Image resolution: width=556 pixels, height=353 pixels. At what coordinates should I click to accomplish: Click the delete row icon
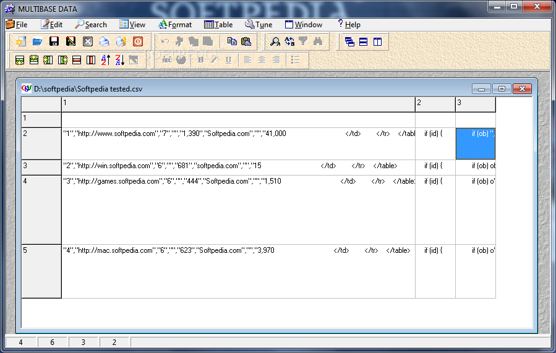pyautogui.click(x=77, y=60)
